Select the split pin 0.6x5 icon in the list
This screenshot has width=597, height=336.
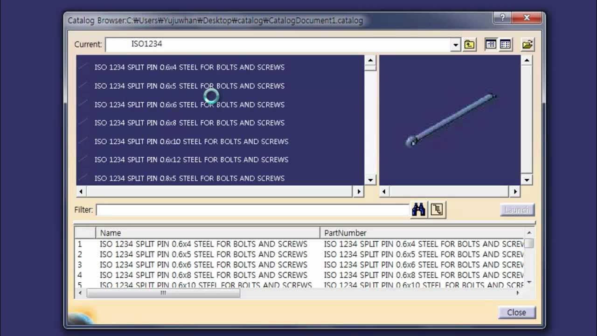point(83,86)
